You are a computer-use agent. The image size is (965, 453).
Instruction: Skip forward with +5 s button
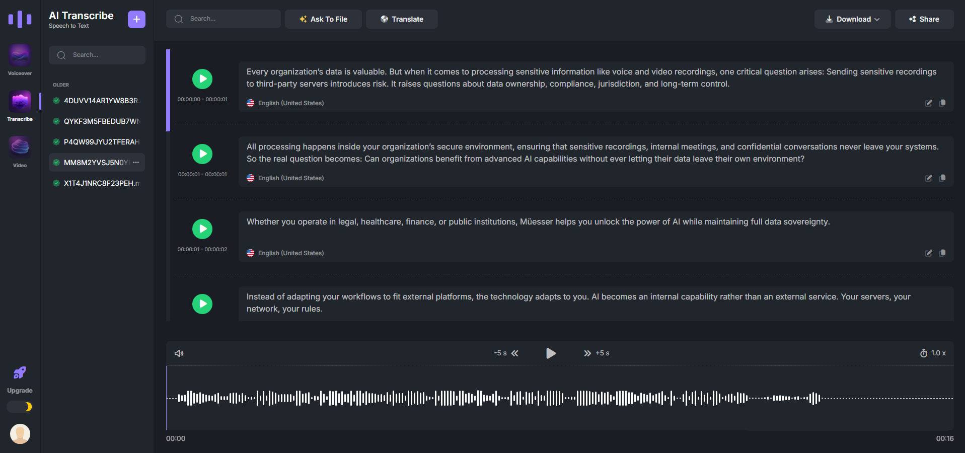pos(596,353)
